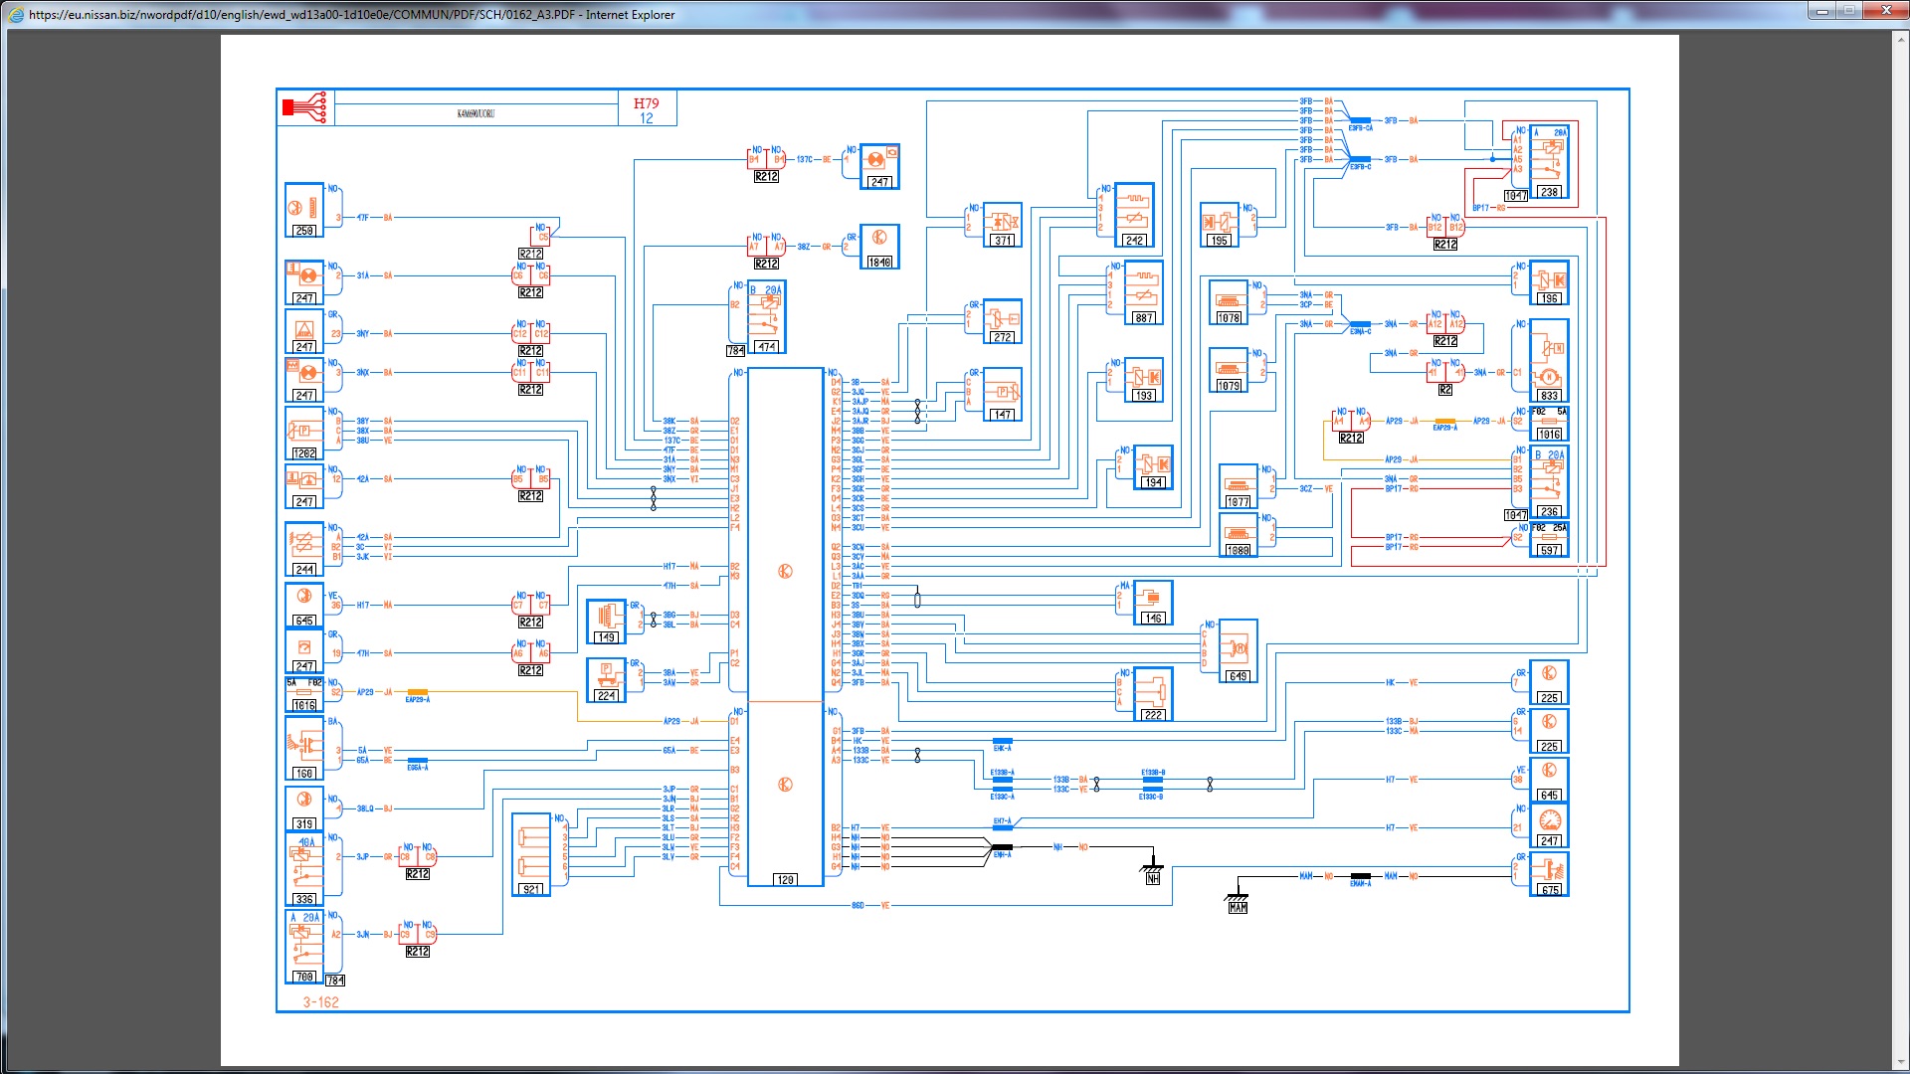The width and height of the screenshot is (1910, 1074).
Task: Select central control unit block 120
Action: coord(785,626)
